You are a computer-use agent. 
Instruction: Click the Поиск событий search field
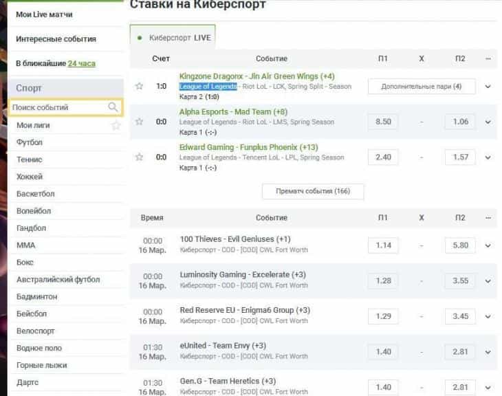pos(58,107)
